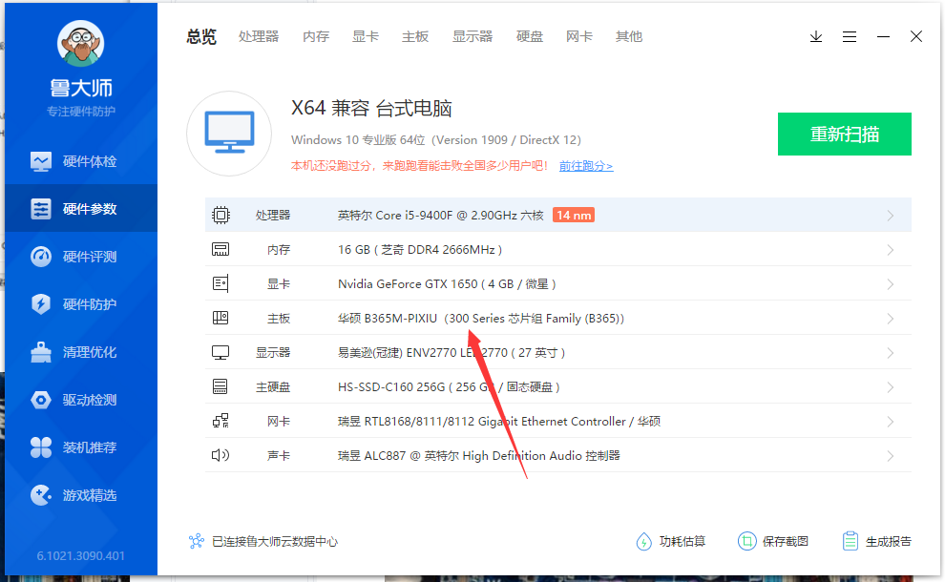The image size is (945, 582).
Task: Expand the 显卡 row chevron
Action: [891, 283]
